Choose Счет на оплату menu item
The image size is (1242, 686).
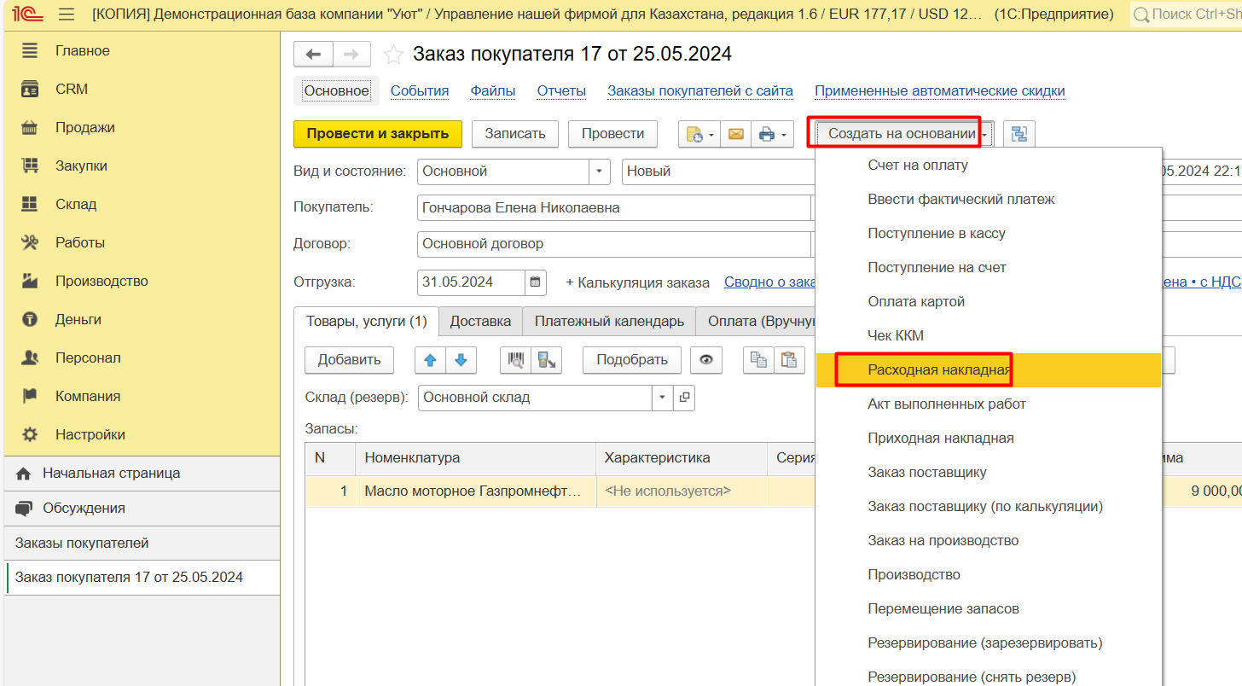click(x=917, y=166)
